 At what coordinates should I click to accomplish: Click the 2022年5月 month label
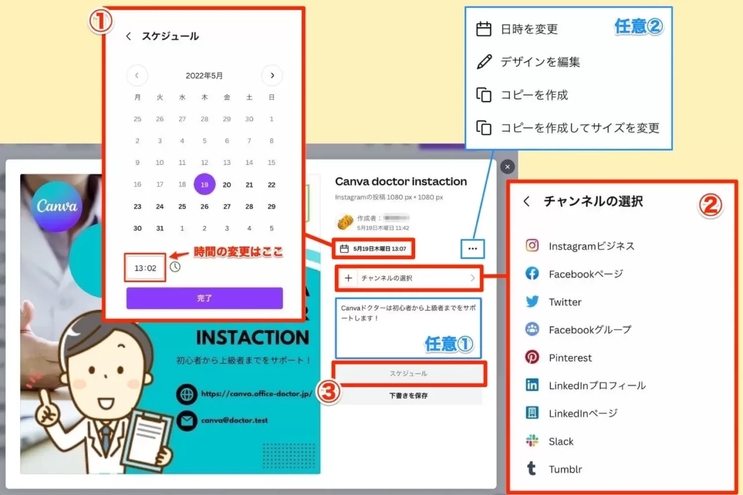click(x=204, y=75)
